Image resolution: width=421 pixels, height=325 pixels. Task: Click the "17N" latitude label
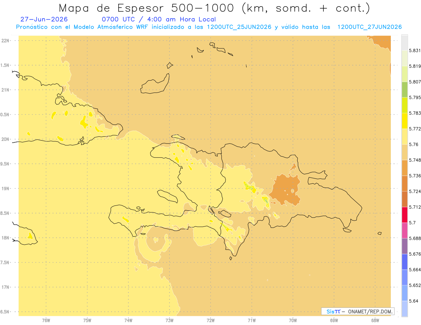[6, 287]
